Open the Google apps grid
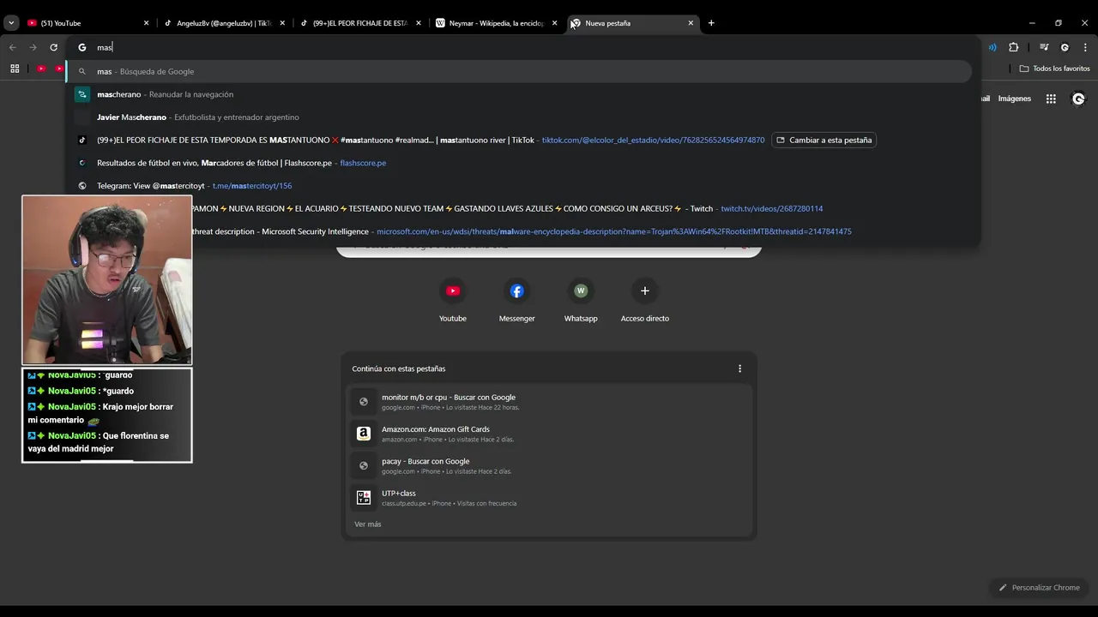The height and width of the screenshot is (617, 1098). [x=1051, y=99]
